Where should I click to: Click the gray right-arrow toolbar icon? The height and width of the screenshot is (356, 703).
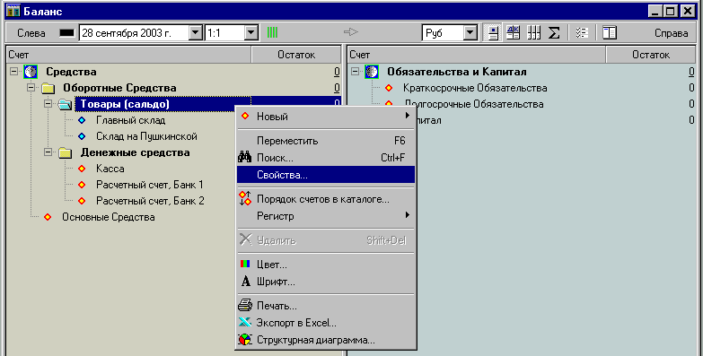click(351, 31)
